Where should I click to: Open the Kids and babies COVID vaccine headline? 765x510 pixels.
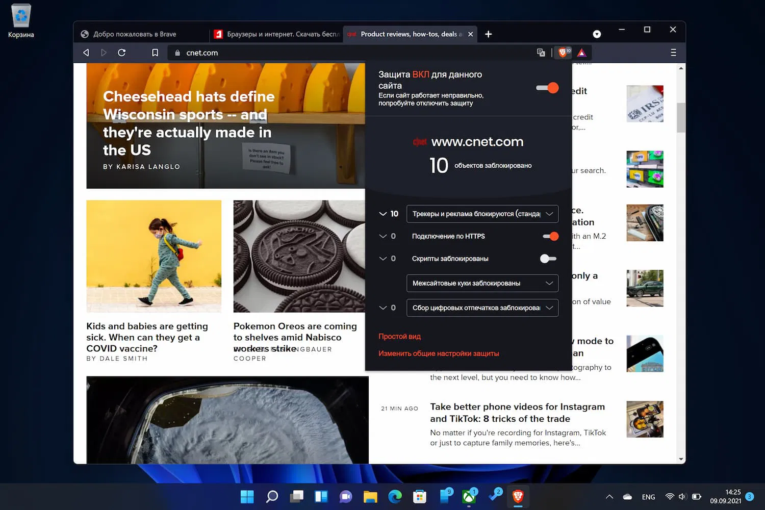tap(147, 337)
